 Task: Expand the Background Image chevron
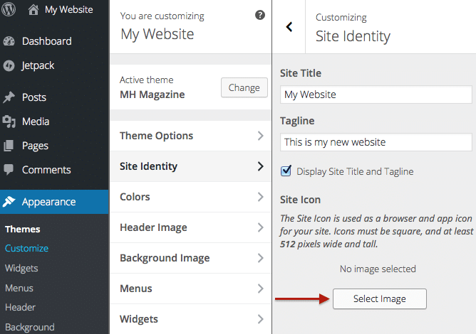pos(261,258)
